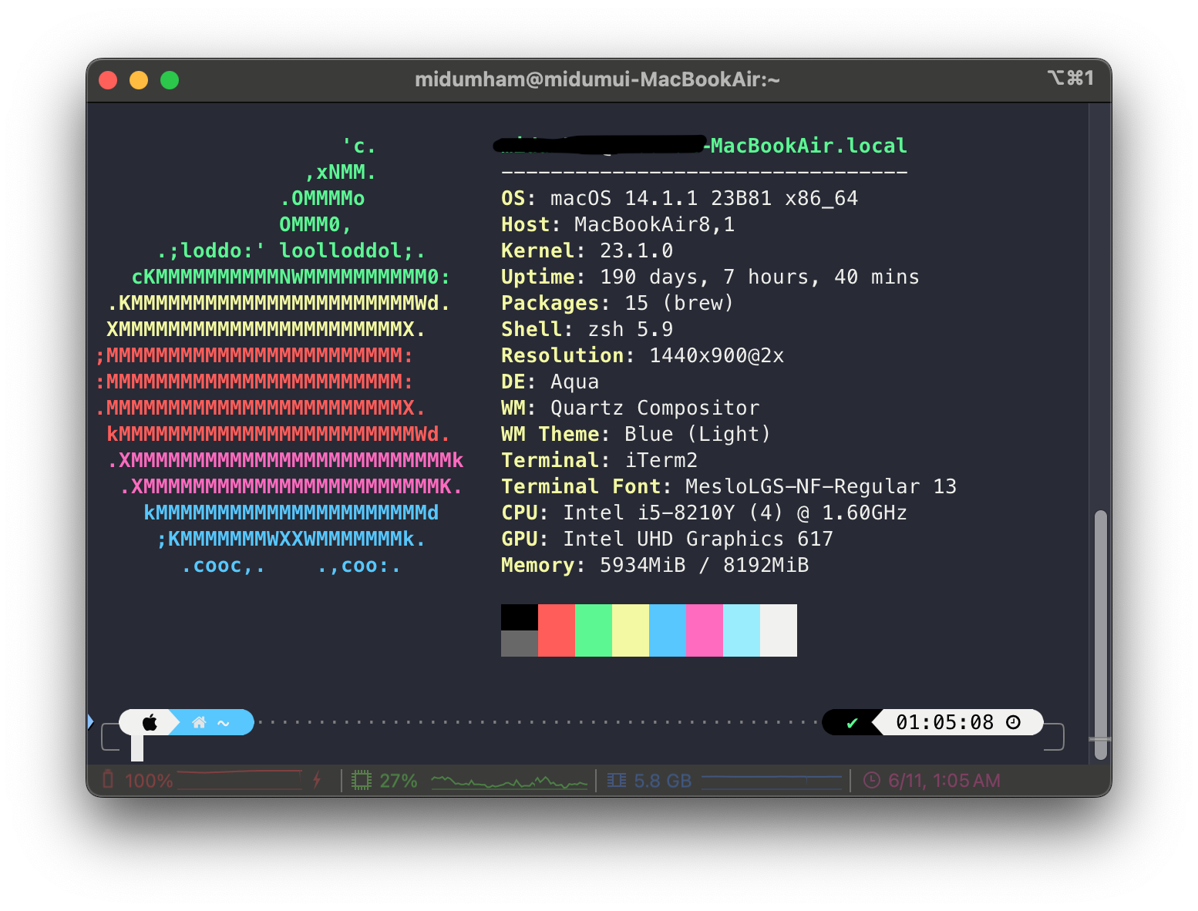The height and width of the screenshot is (911, 1198).
Task: Click the clock icon beside 01:05:08
Action: coord(1014,722)
